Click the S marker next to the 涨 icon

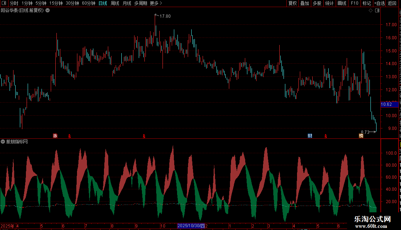coord(70,136)
